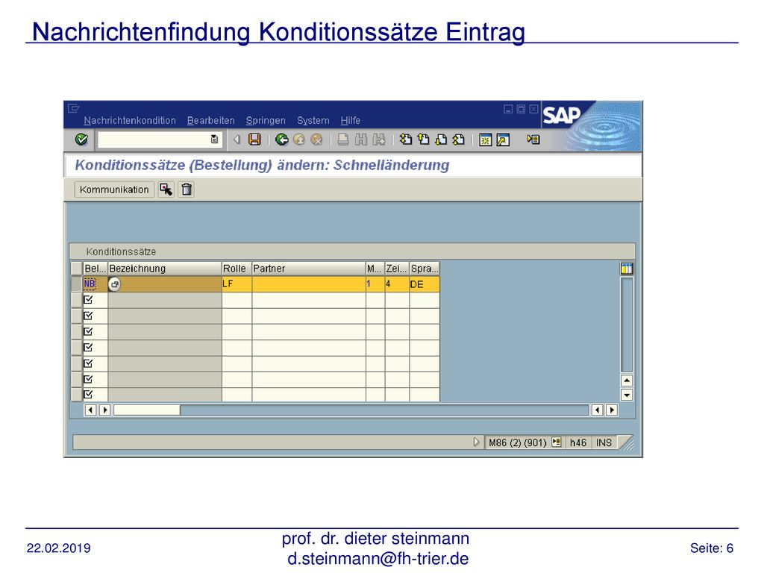Toggle the INS insert mode indicator
764x573 pixels.
604,442
